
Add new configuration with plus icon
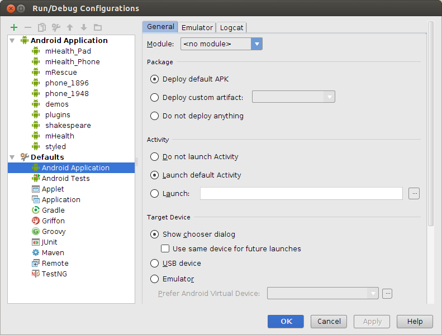tap(14, 27)
